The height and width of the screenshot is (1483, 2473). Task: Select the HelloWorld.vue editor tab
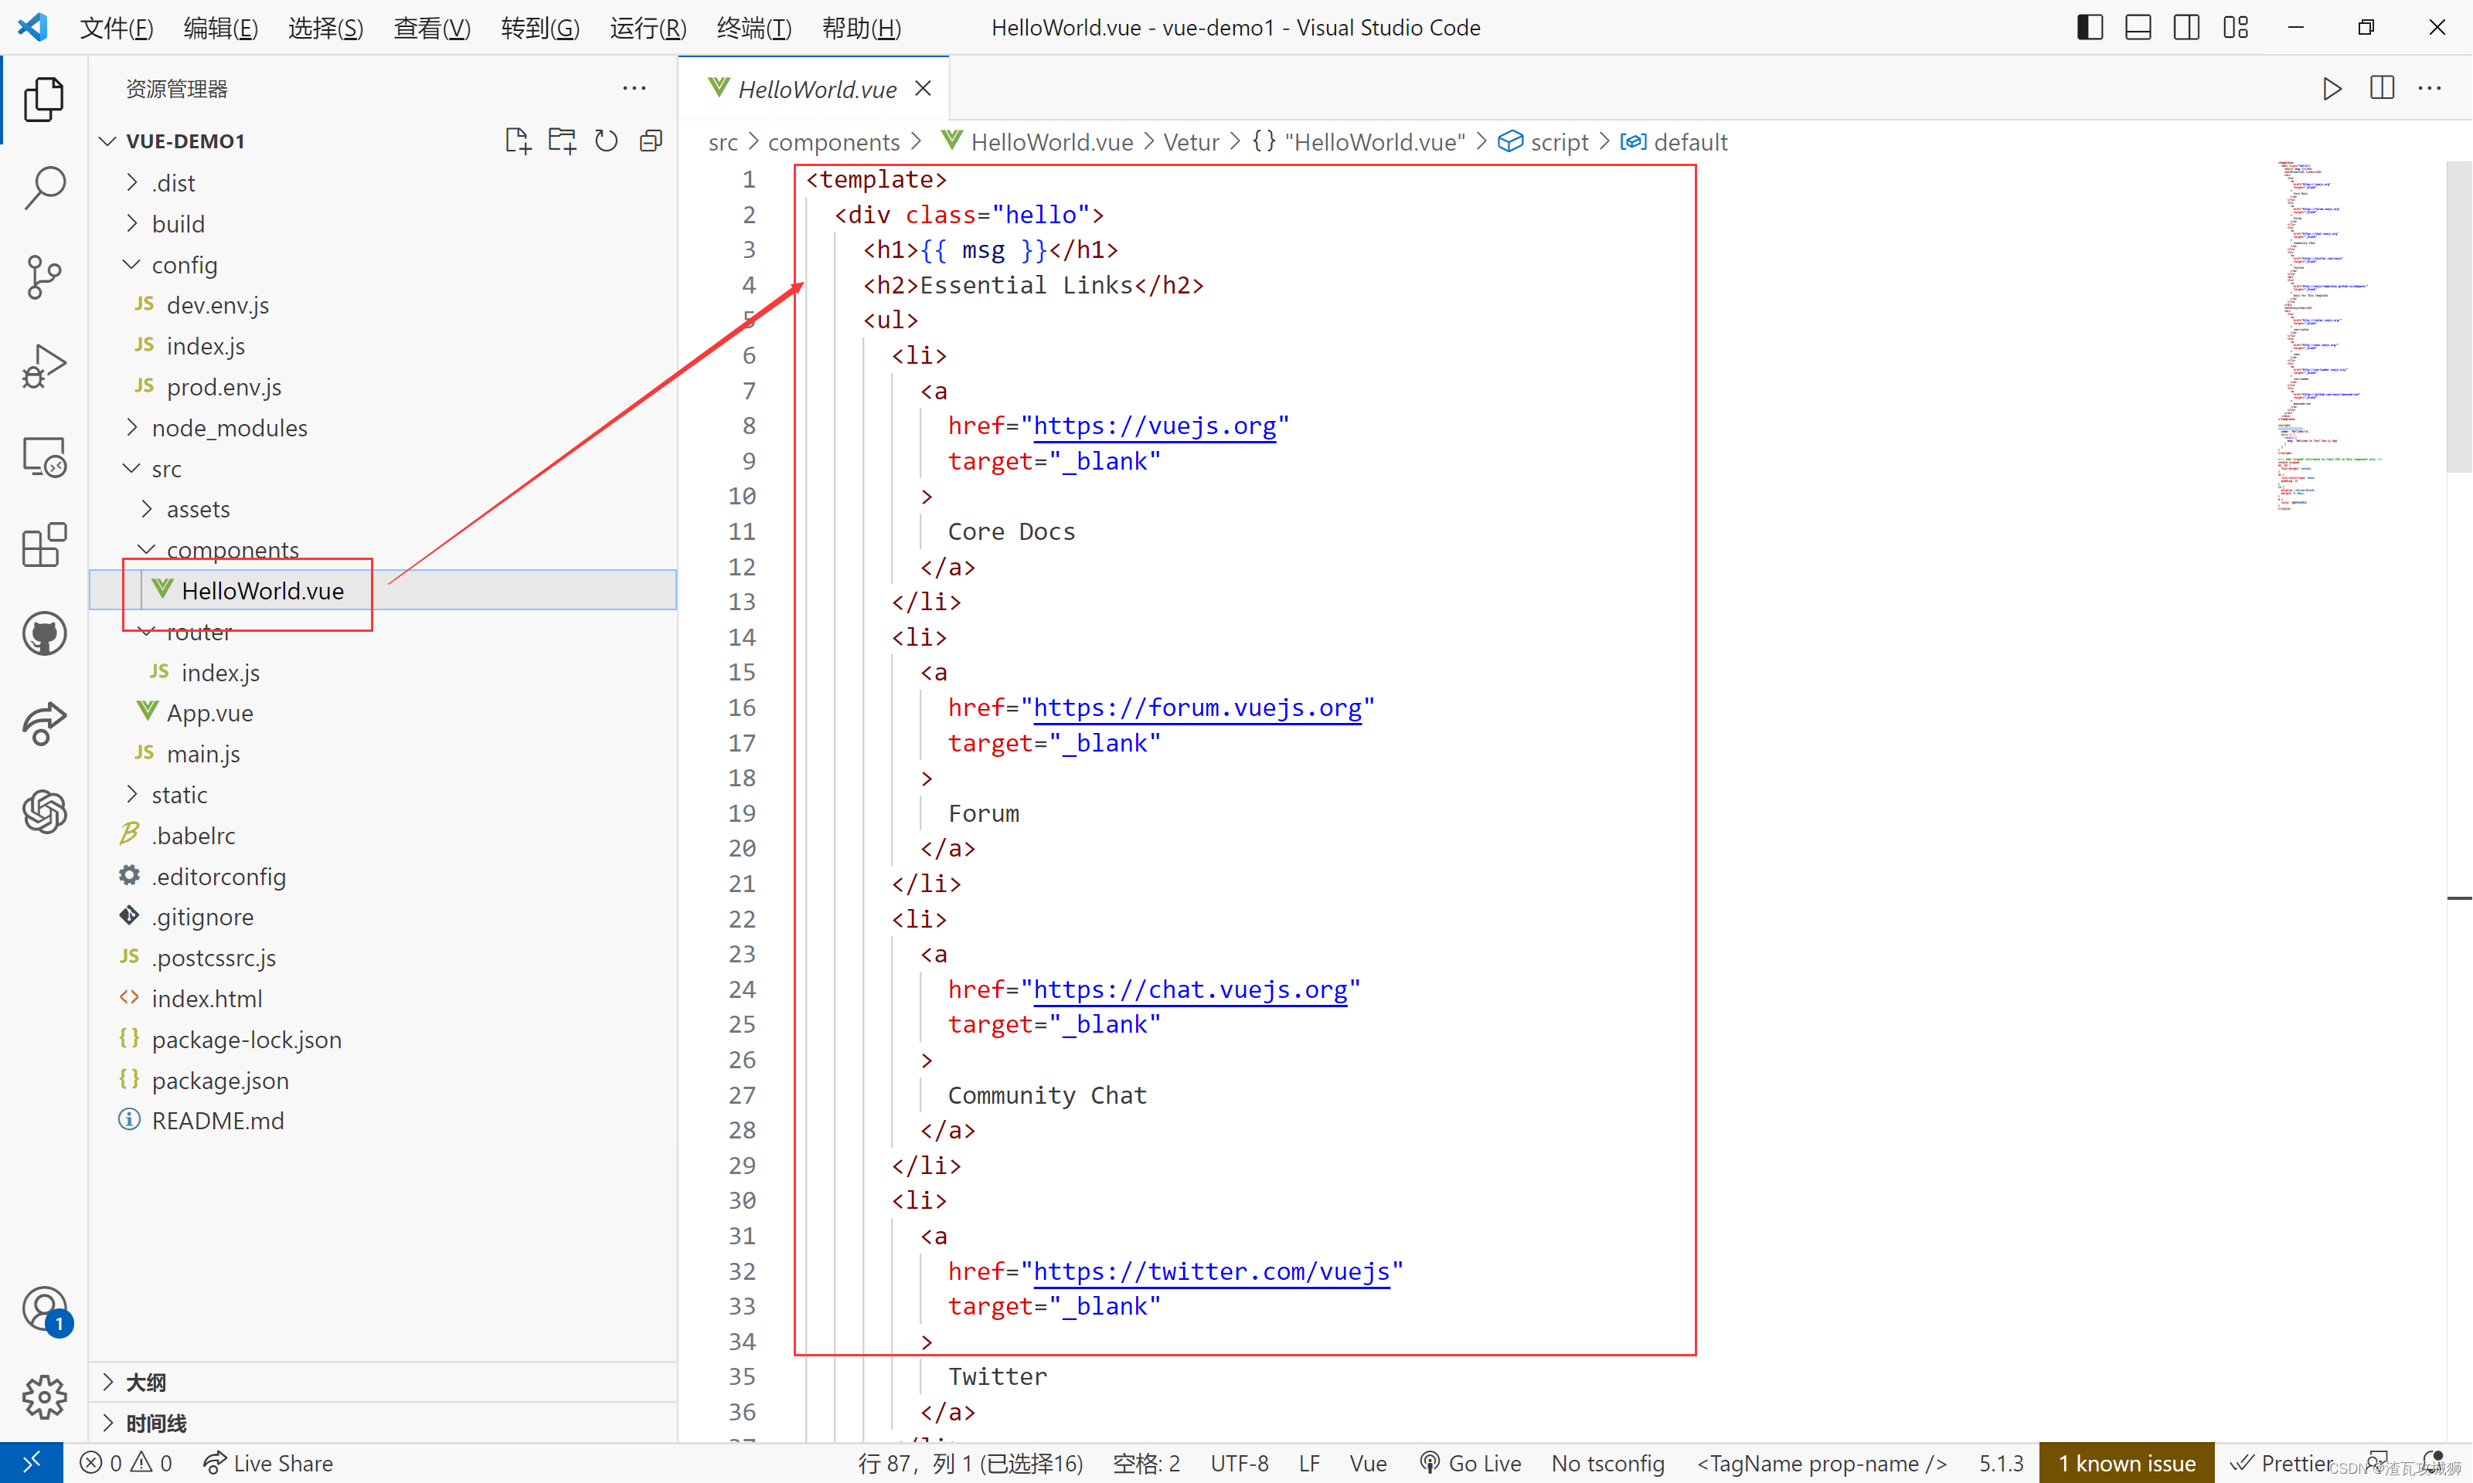(815, 89)
